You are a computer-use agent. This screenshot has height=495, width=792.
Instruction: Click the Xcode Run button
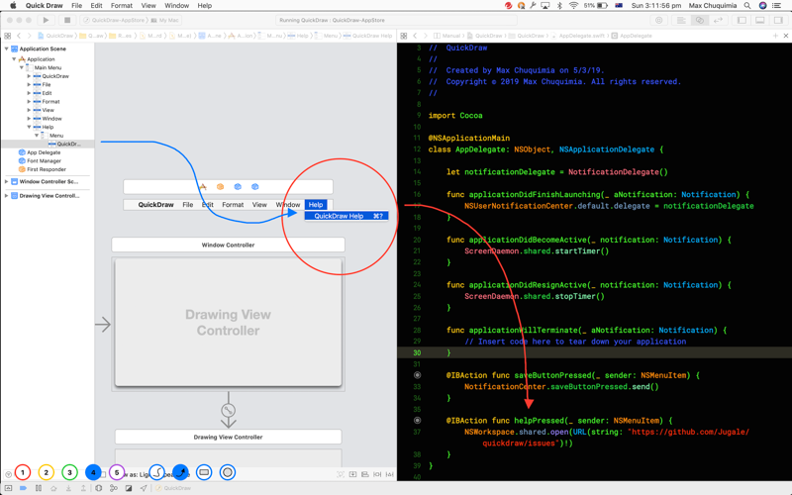coord(46,20)
